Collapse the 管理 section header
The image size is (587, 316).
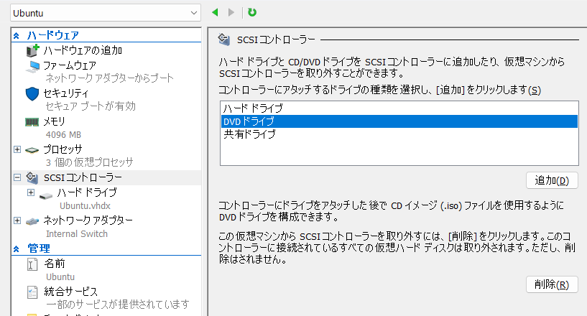[x=17, y=248]
